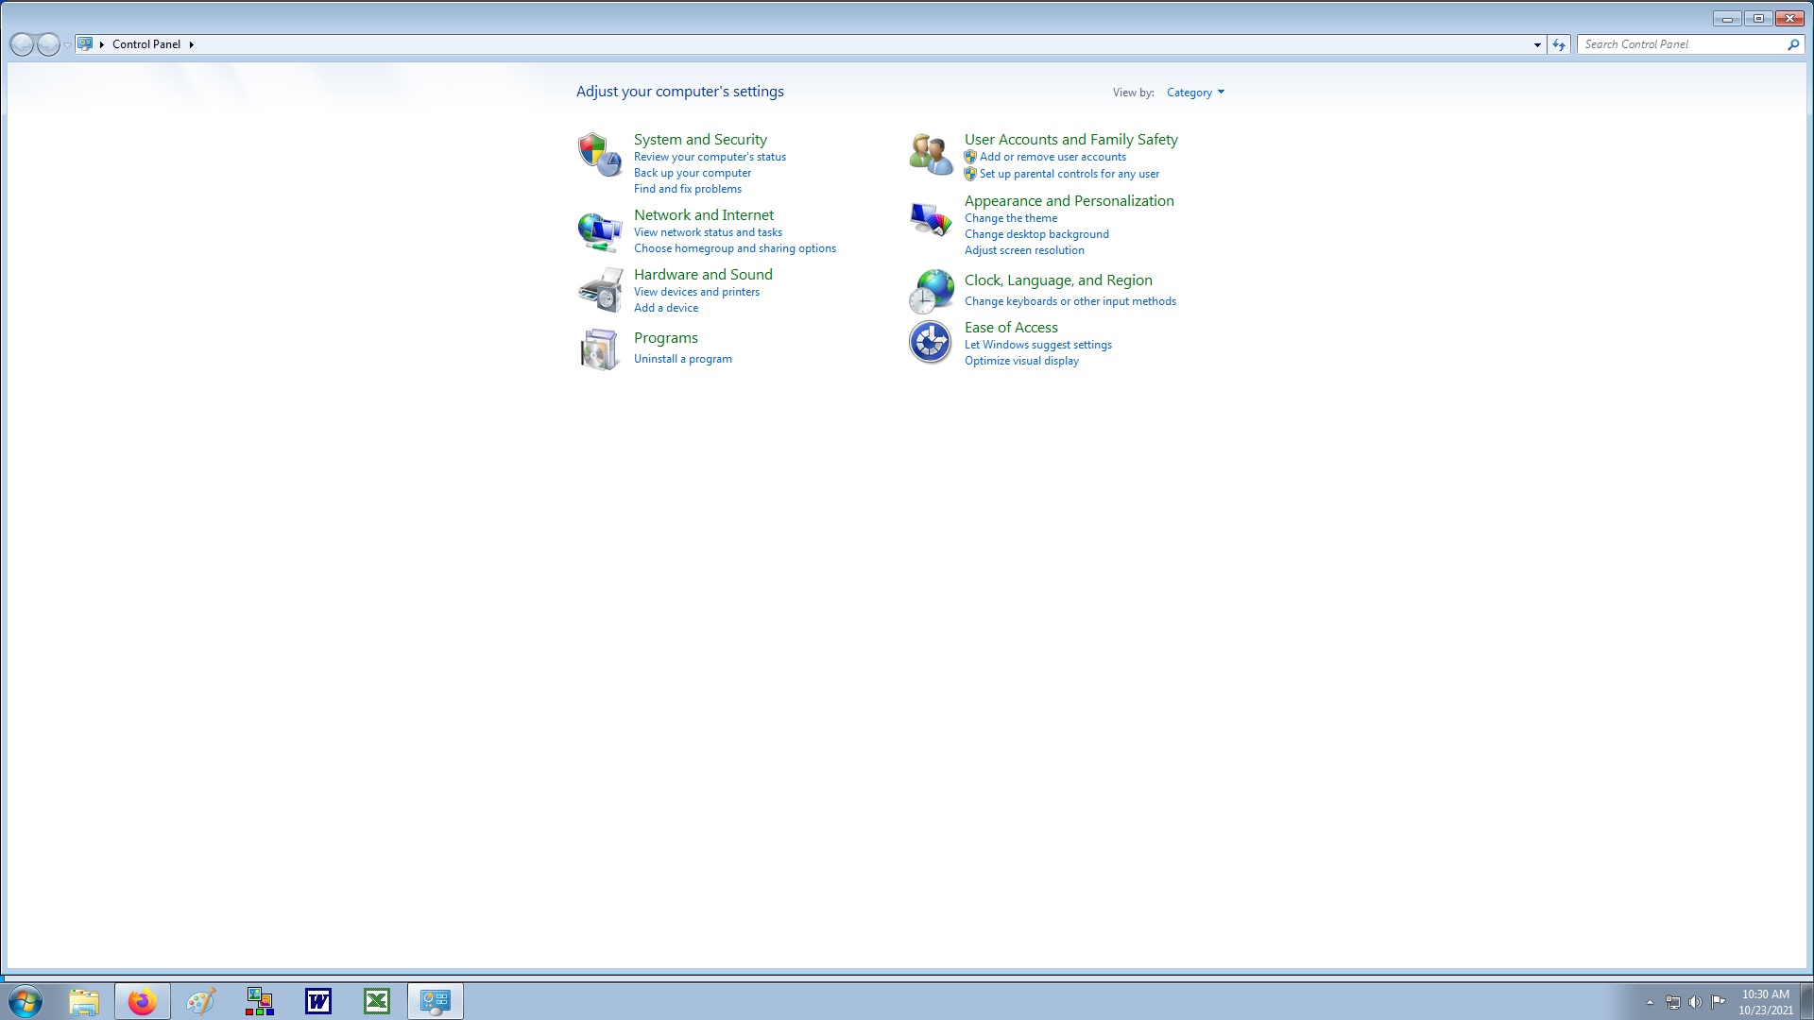The image size is (1814, 1020).
Task: Open Hardware and Sound heading
Action: [703, 275]
